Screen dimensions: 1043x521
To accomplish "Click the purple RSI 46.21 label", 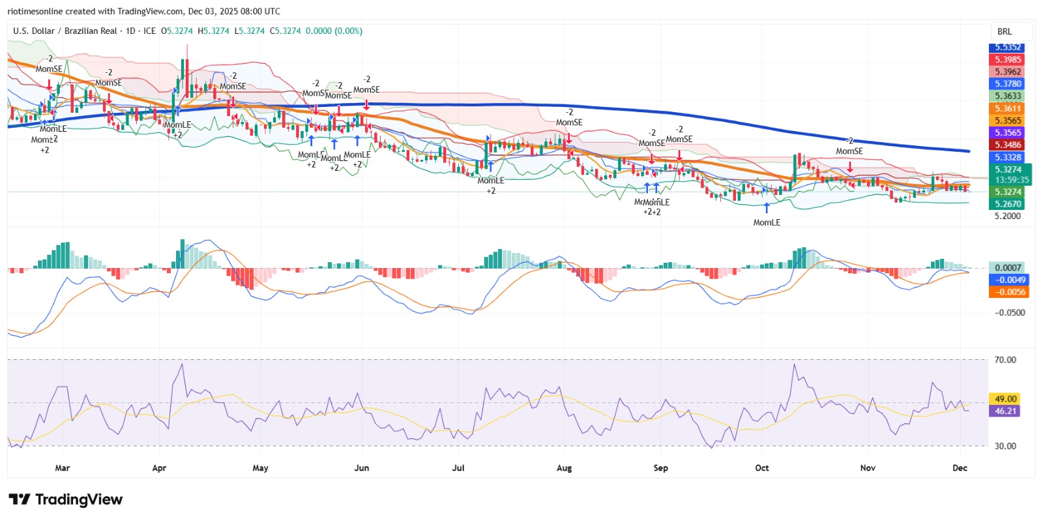I will [x=1005, y=411].
